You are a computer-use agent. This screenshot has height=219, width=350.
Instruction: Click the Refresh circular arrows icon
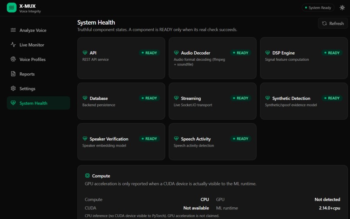point(324,23)
